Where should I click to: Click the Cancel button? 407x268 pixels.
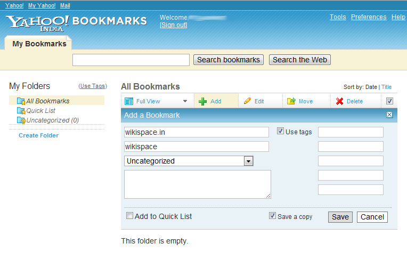tap(372, 217)
